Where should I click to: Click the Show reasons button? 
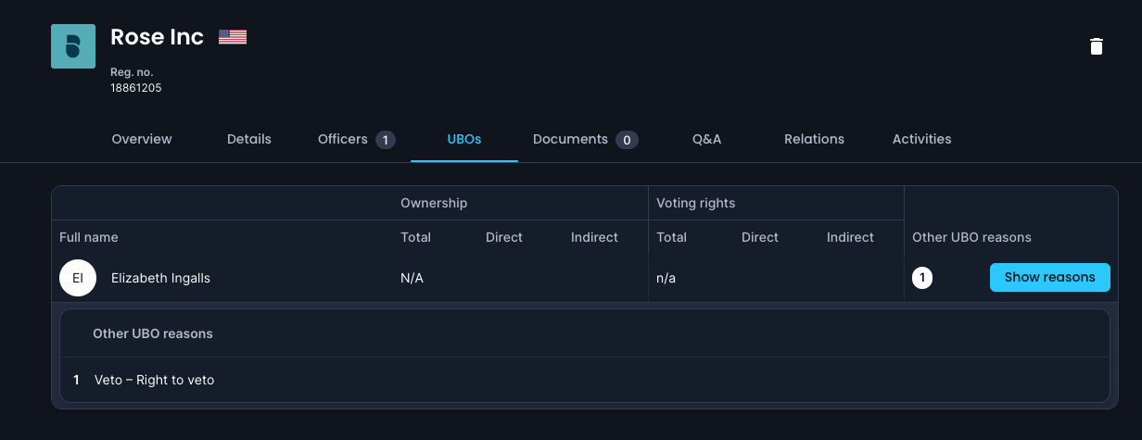pos(1050,277)
